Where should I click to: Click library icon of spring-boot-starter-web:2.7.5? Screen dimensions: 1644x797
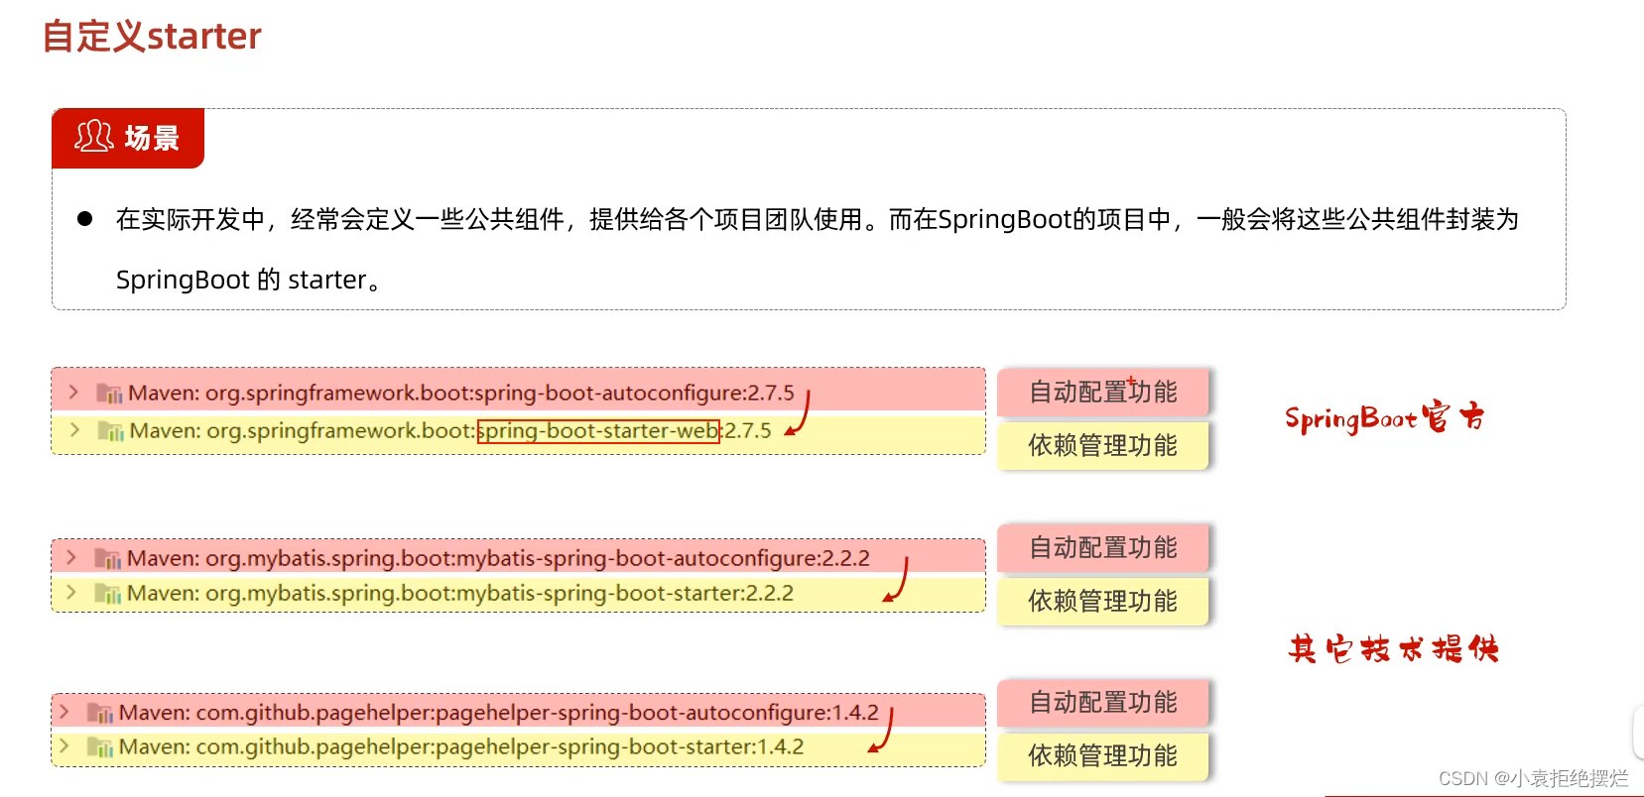[x=110, y=431]
